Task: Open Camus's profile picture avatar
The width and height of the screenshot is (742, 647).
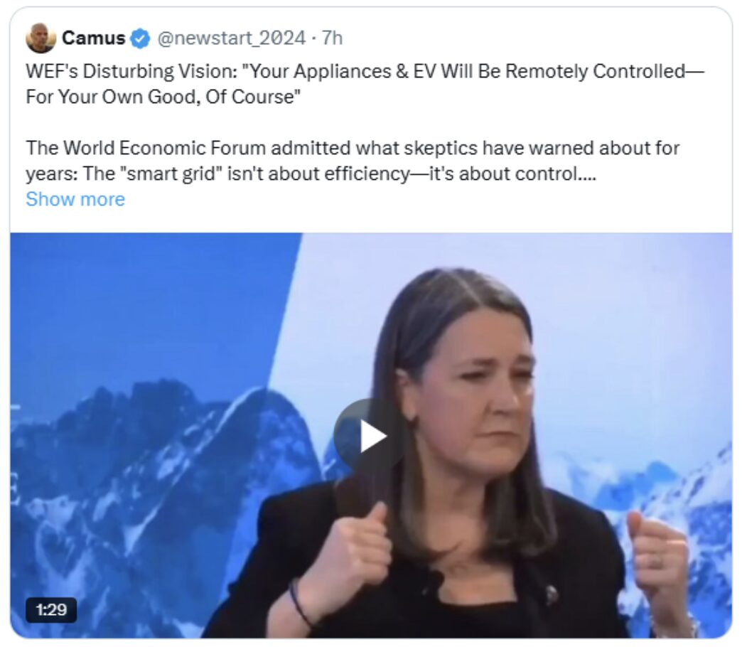Action: (41, 38)
